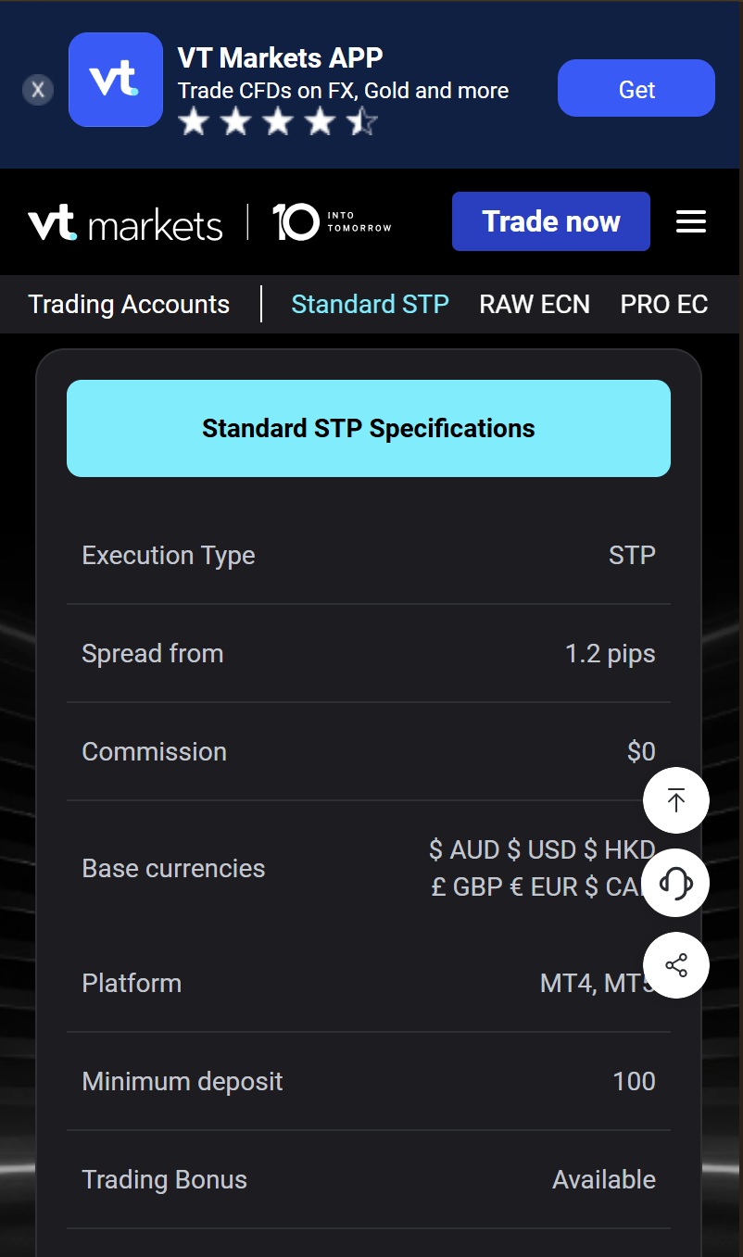Switch to the Standard STP tab
The width and height of the screenshot is (743, 1257).
(370, 304)
